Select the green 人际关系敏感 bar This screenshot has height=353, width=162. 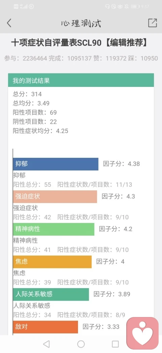click(51, 294)
